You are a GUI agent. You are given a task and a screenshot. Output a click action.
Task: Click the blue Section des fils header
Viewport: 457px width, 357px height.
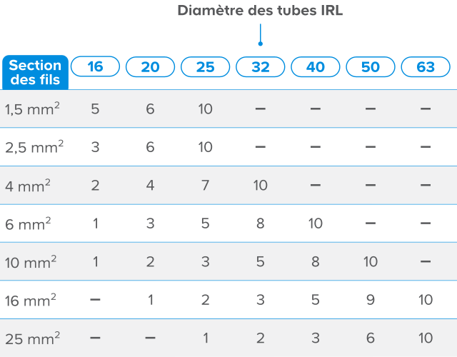(35, 71)
